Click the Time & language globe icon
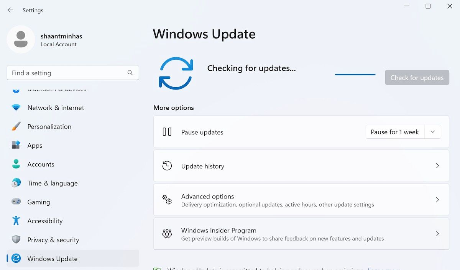The height and width of the screenshot is (270, 460). coord(16,183)
